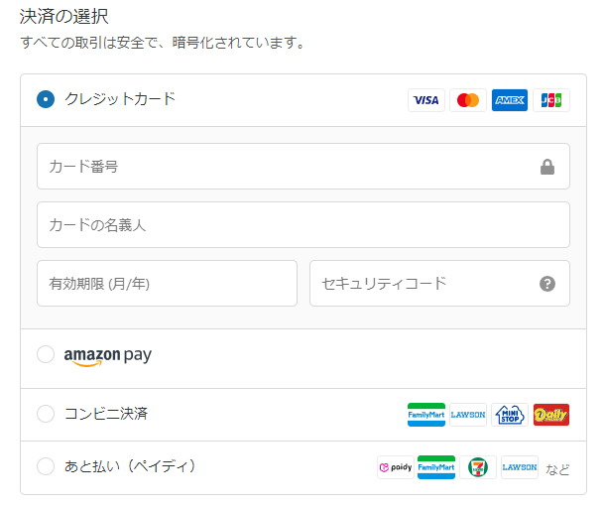Click the FamilyMart logo in コンビニ決済 row

point(425,415)
